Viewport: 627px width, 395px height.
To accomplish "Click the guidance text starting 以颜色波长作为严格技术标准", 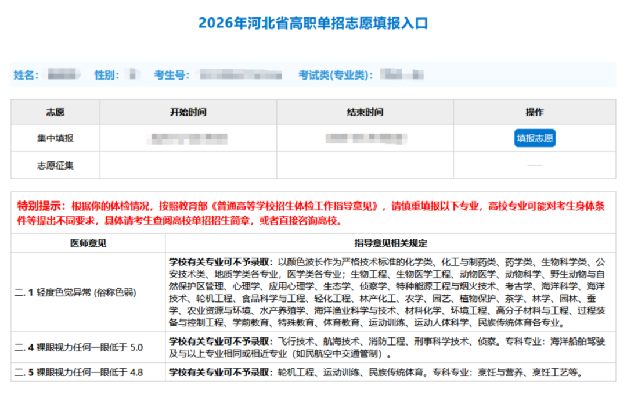I will pyautogui.click(x=387, y=292).
